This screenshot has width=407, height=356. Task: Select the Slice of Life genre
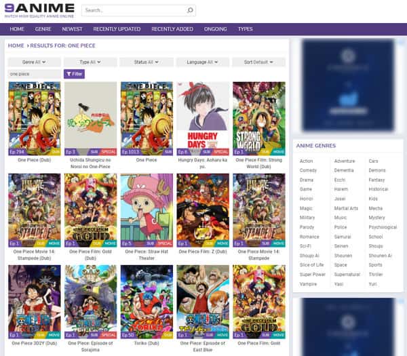pyautogui.click(x=312, y=265)
